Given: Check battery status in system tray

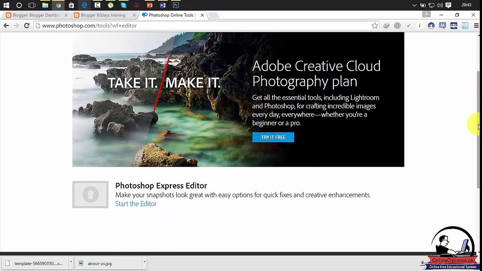Looking at the screenshot, I should pos(423,5).
